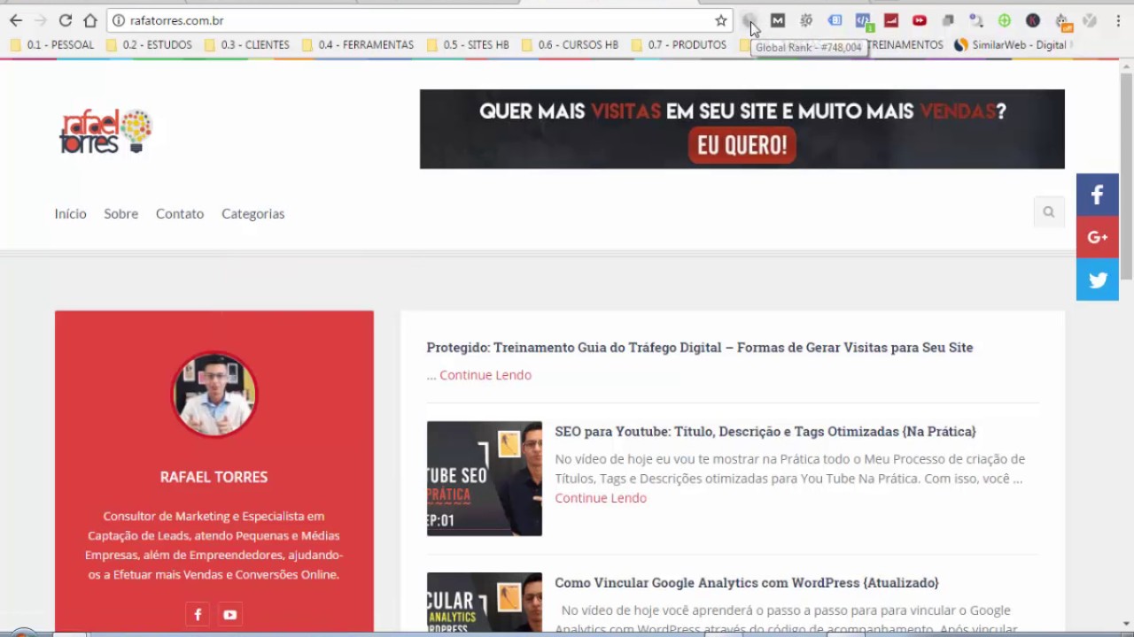Open the 0.7 - PRODUTOS bookmark folder

tap(678, 45)
